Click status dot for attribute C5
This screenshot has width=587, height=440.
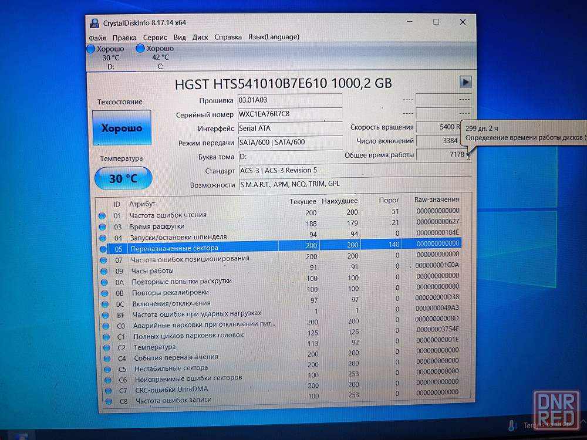(x=107, y=369)
